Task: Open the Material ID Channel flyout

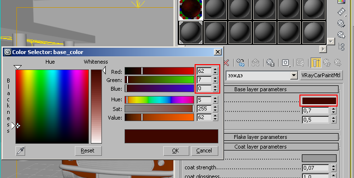Action: (x=286, y=63)
